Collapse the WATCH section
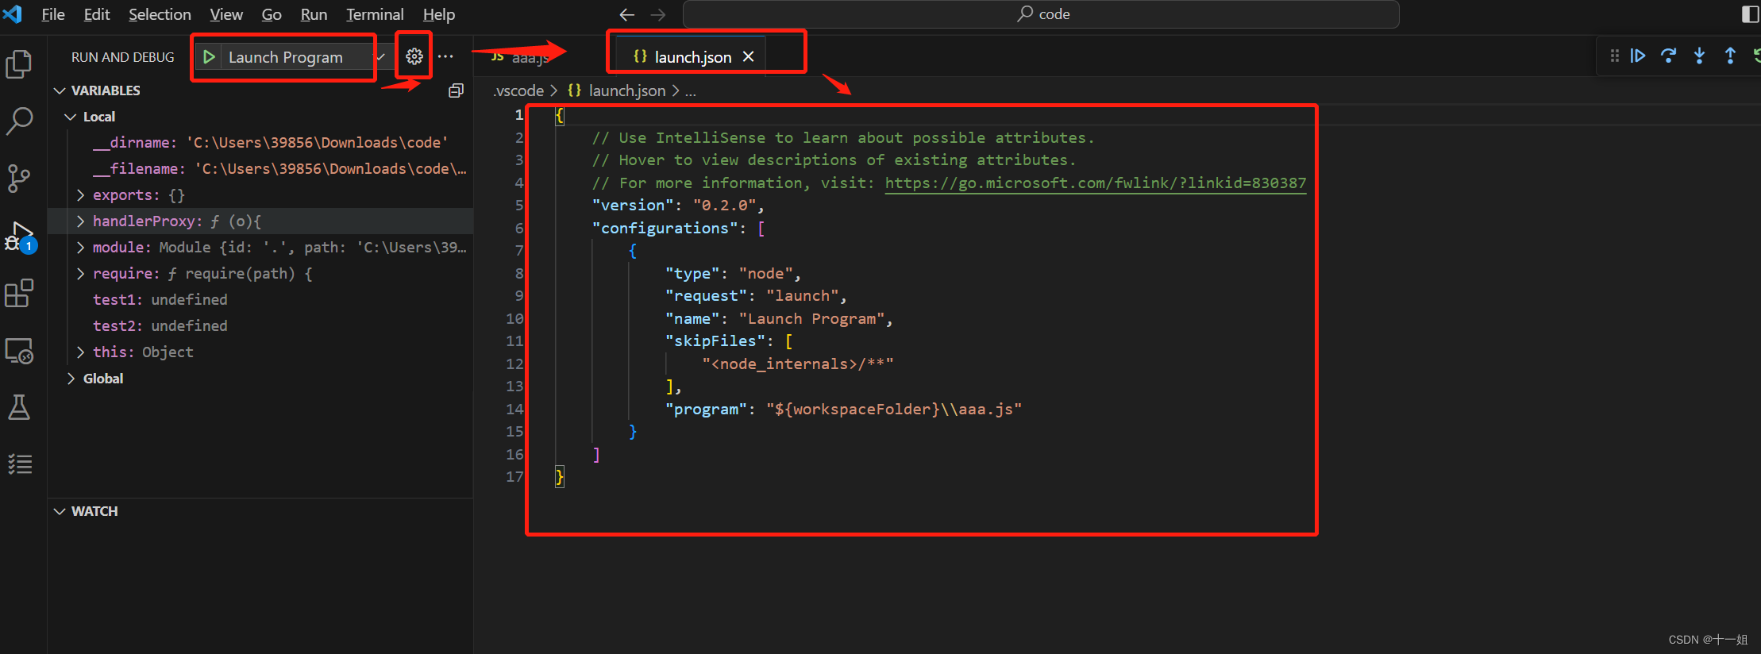The image size is (1761, 654). (60, 511)
